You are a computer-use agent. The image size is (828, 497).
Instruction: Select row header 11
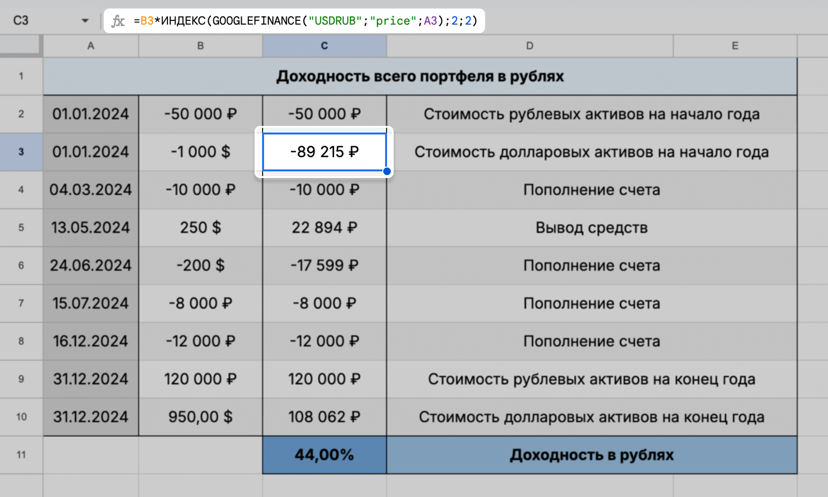(21, 454)
